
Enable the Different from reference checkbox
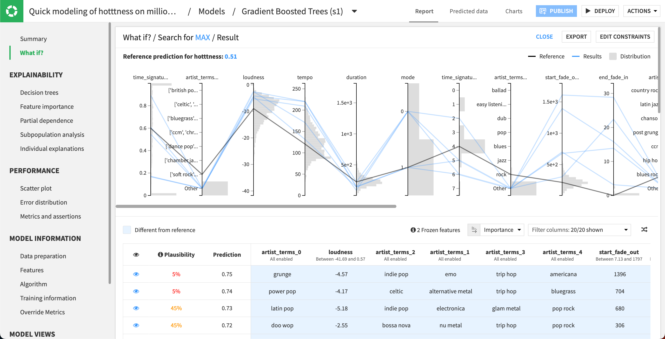coord(127,230)
